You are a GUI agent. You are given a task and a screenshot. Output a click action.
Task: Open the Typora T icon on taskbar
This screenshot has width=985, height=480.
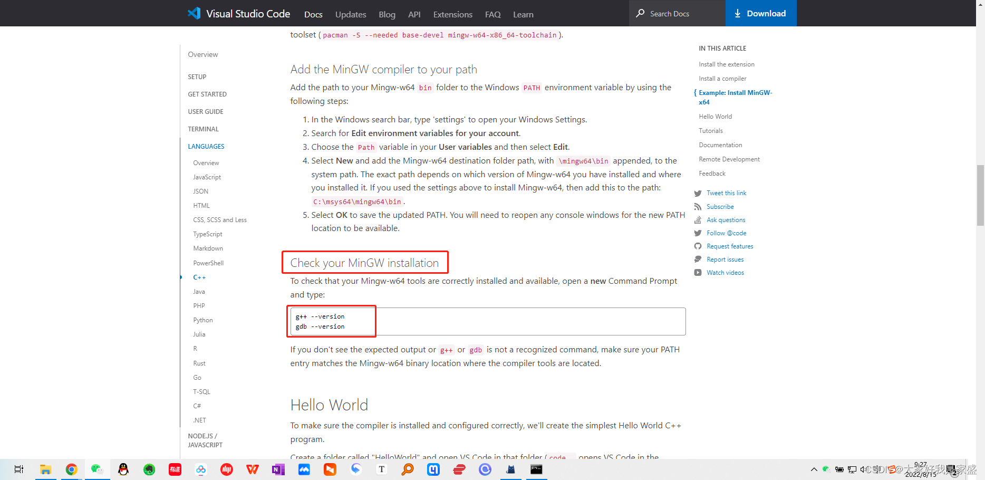click(382, 469)
